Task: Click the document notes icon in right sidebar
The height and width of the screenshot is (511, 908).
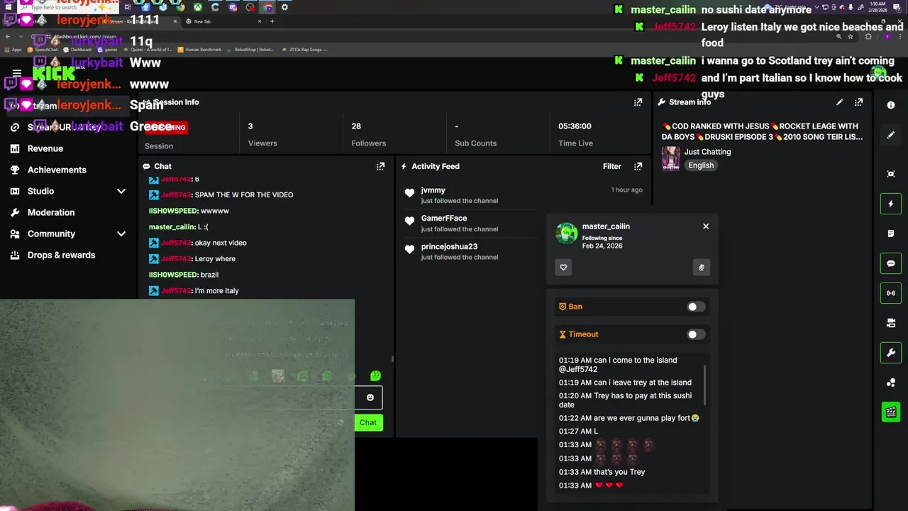Action: point(891,233)
